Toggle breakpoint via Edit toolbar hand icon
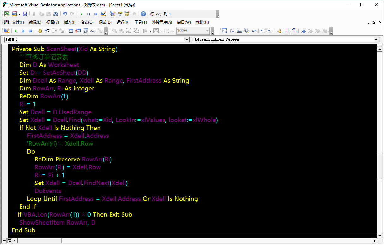This screenshot has height=245, width=384. coord(279,31)
